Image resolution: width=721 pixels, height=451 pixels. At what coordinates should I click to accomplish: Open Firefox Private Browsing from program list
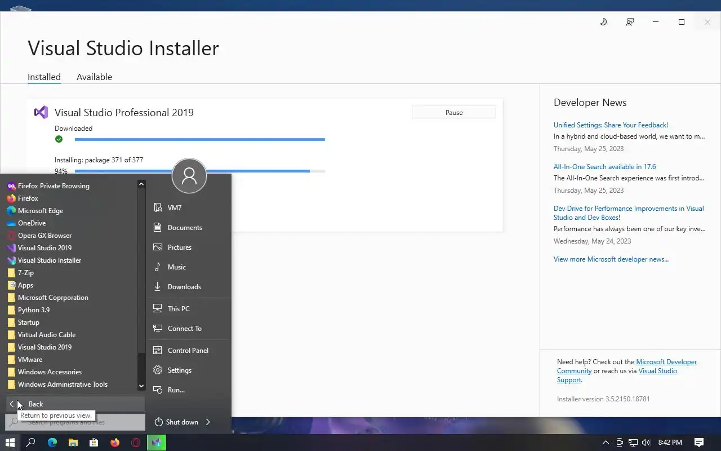click(71, 186)
